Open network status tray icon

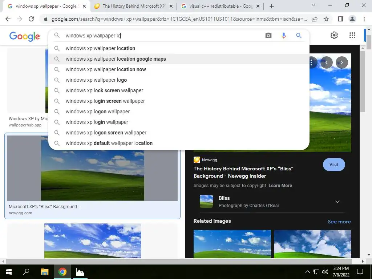click(x=316, y=272)
